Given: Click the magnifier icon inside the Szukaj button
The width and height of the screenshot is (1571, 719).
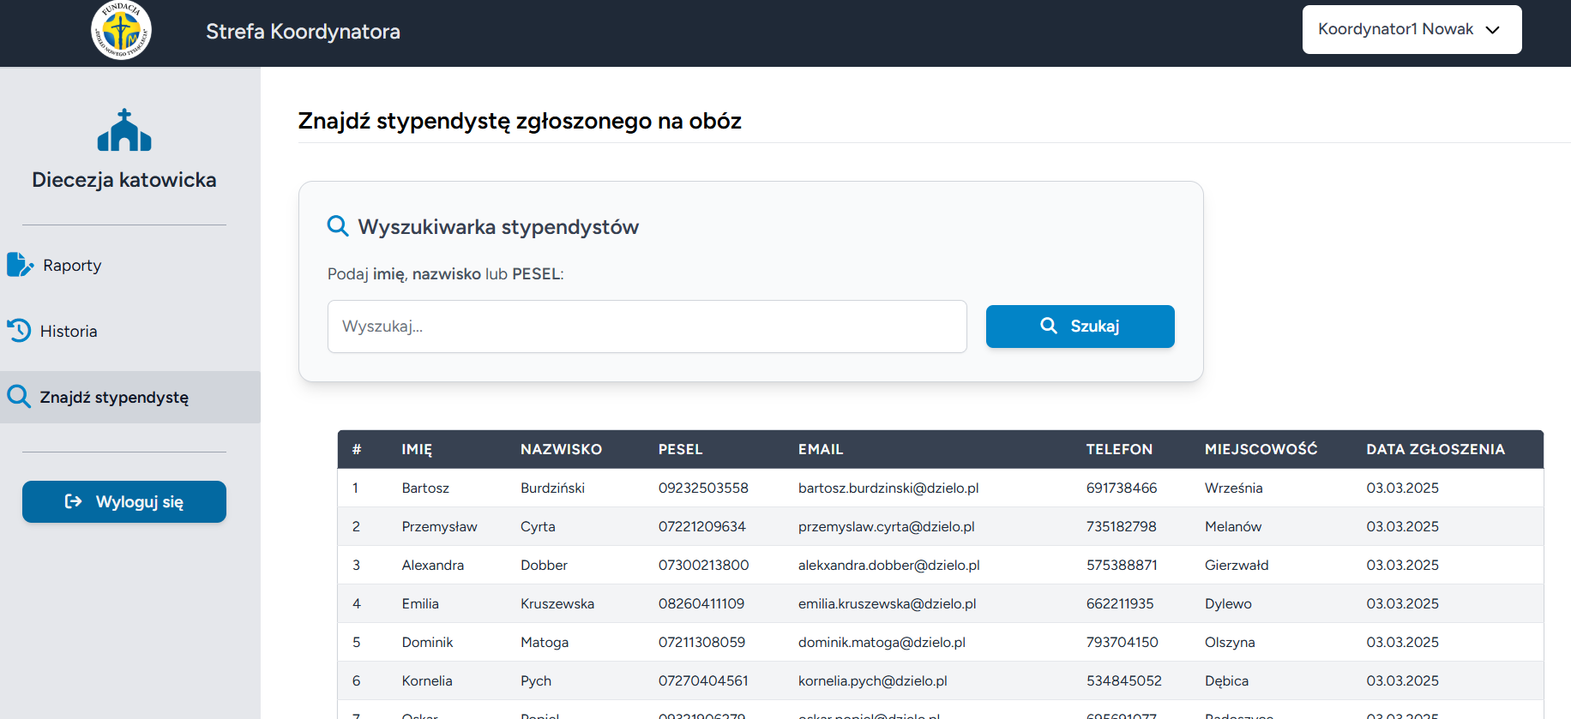Looking at the screenshot, I should 1049,326.
